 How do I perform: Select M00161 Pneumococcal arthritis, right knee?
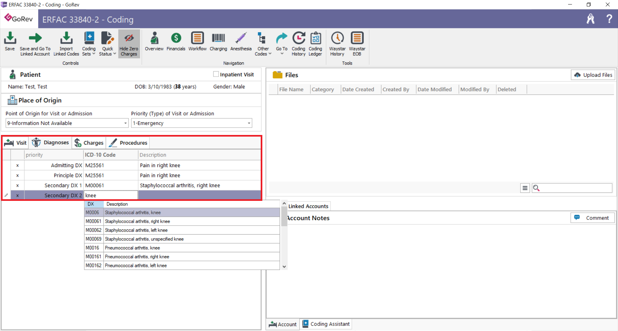pos(182,257)
